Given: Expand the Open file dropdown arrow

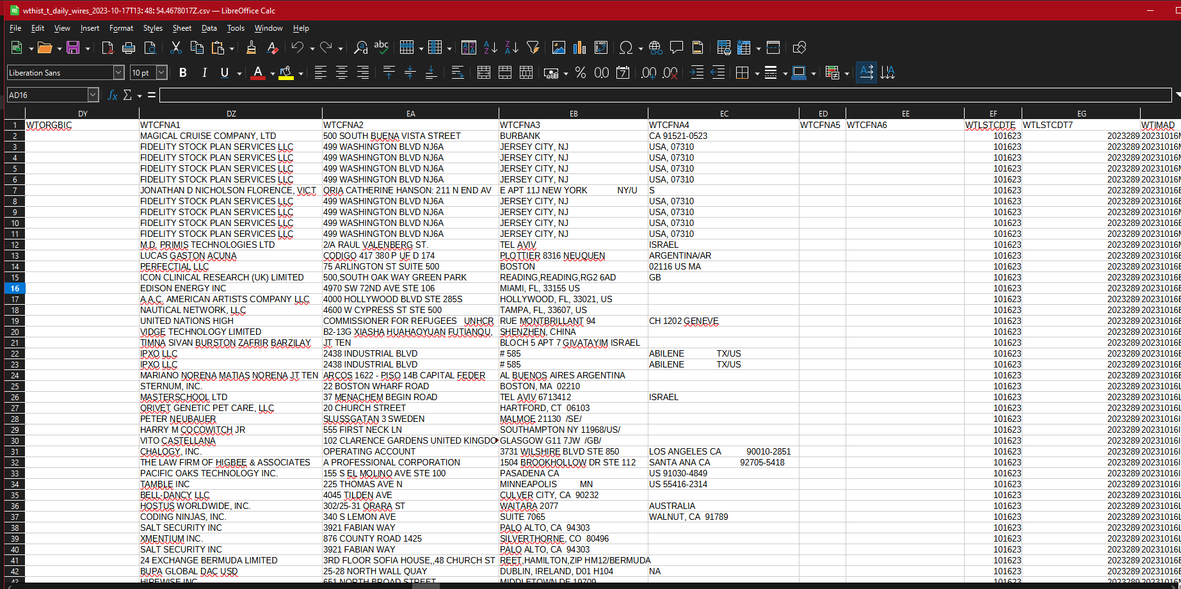Looking at the screenshot, I should (x=59, y=48).
